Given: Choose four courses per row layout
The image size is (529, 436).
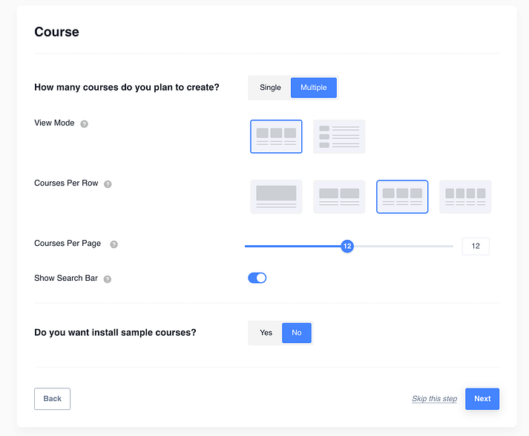Looking at the screenshot, I should pos(465,197).
